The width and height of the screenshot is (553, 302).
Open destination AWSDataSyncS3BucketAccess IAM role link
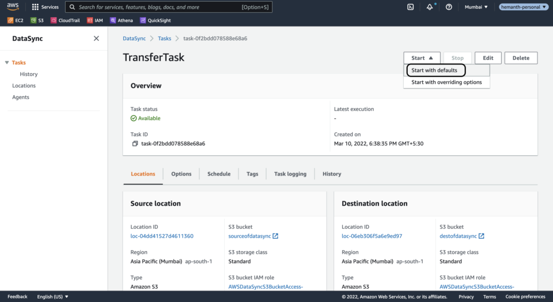[x=477, y=287]
